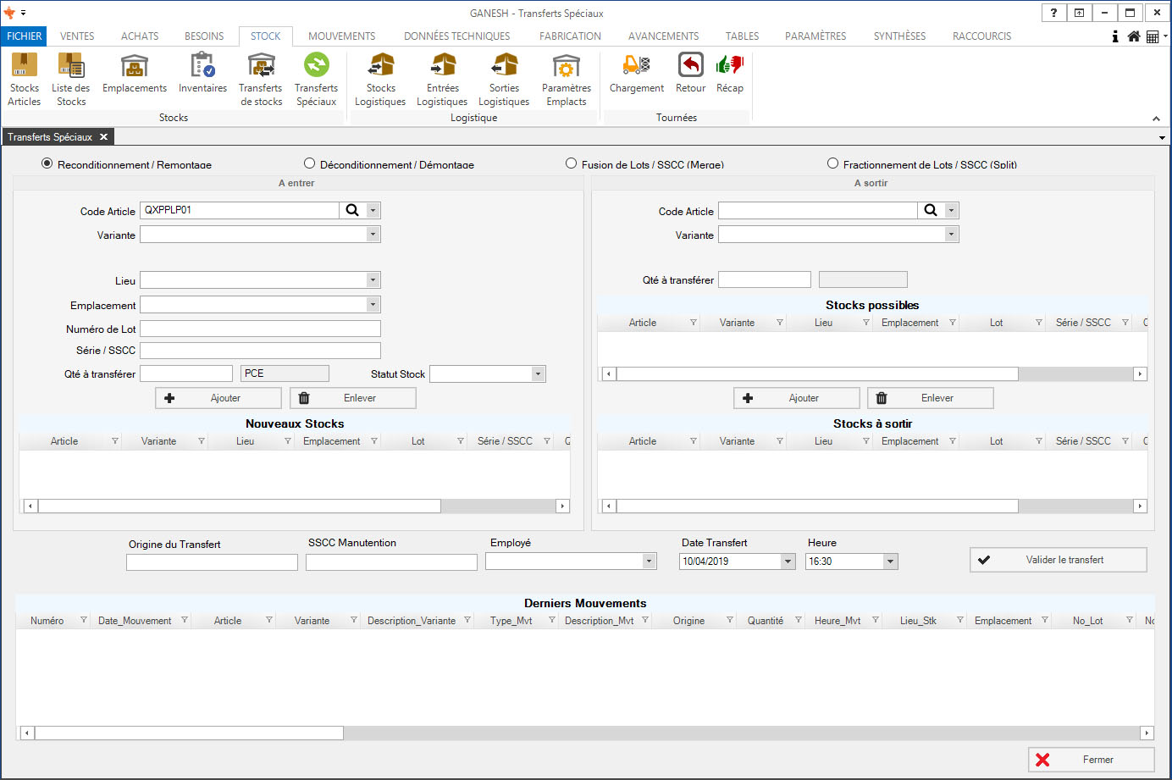Expand the Date Transfert date picker
Screen dimensions: 1172x780
click(x=788, y=561)
